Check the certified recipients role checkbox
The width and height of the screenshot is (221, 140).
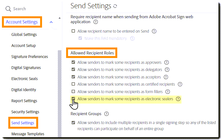click(x=73, y=84)
